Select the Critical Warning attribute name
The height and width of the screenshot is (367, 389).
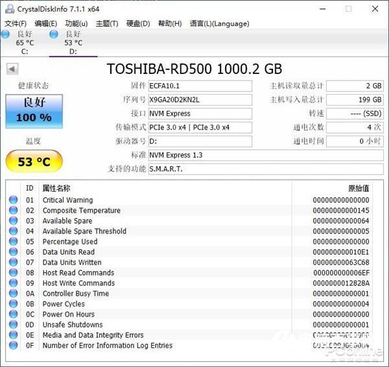(x=67, y=200)
